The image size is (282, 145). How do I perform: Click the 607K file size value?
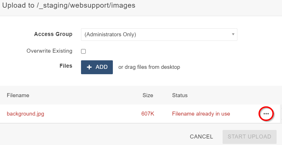pyautogui.click(x=148, y=114)
